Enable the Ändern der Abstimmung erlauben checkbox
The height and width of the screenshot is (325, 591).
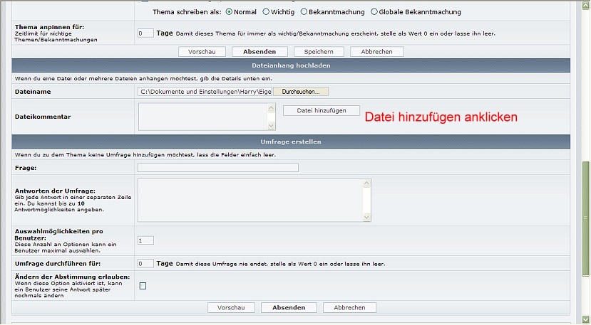tap(143, 286)
